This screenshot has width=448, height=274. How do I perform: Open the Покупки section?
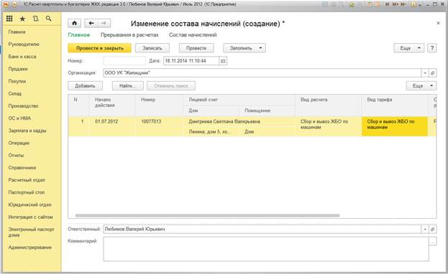point(17,81)
